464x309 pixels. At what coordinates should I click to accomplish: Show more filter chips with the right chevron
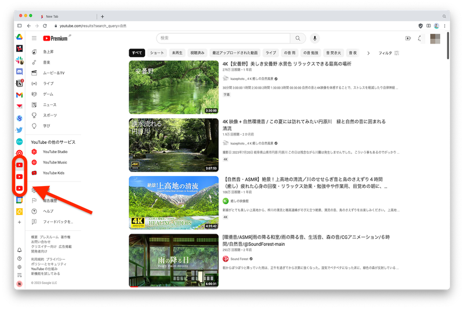pos(368,53)
